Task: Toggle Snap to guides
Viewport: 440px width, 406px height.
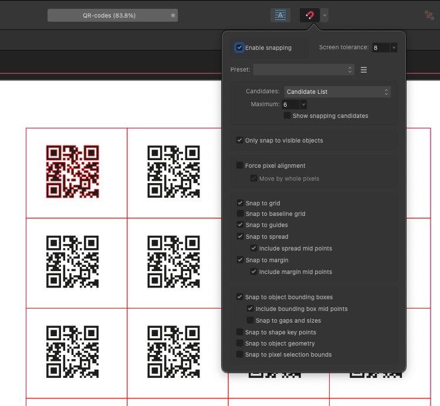Action: click(240, 225)
